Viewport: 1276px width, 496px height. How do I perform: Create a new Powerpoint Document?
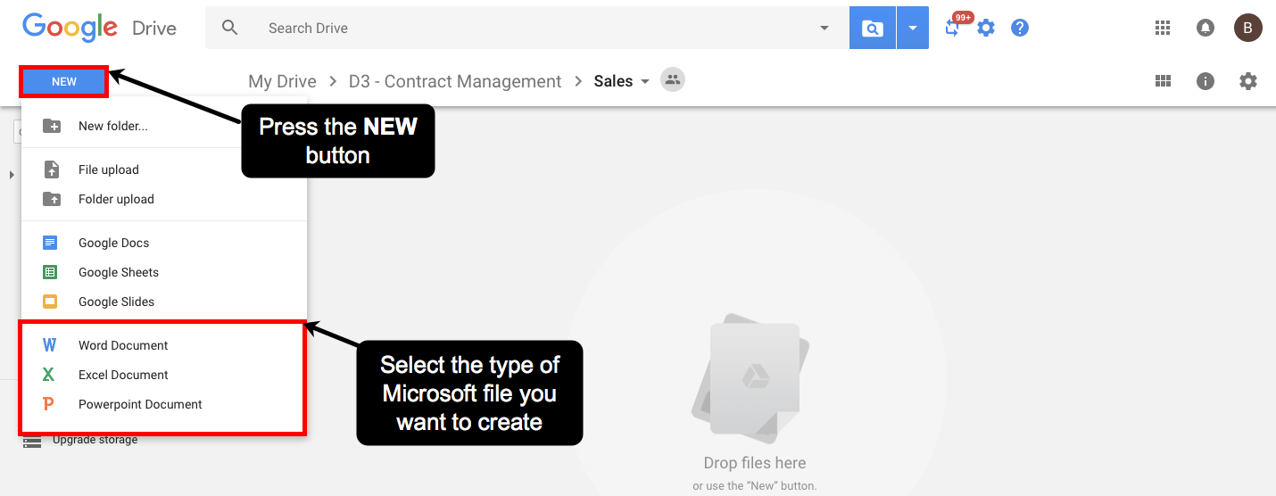pos(164,404)
